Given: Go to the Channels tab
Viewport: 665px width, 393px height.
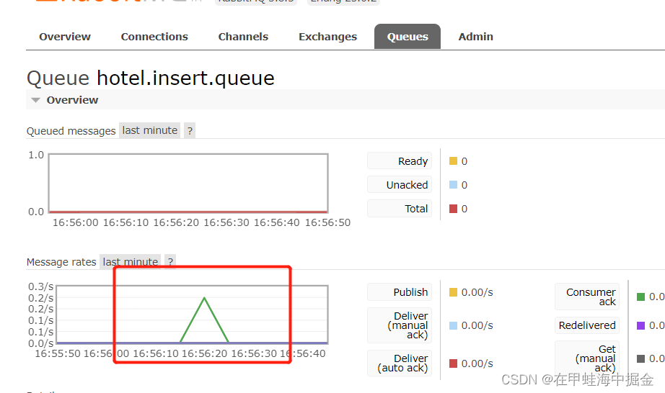Looking at the screenshot, I should tap(244, 37).
